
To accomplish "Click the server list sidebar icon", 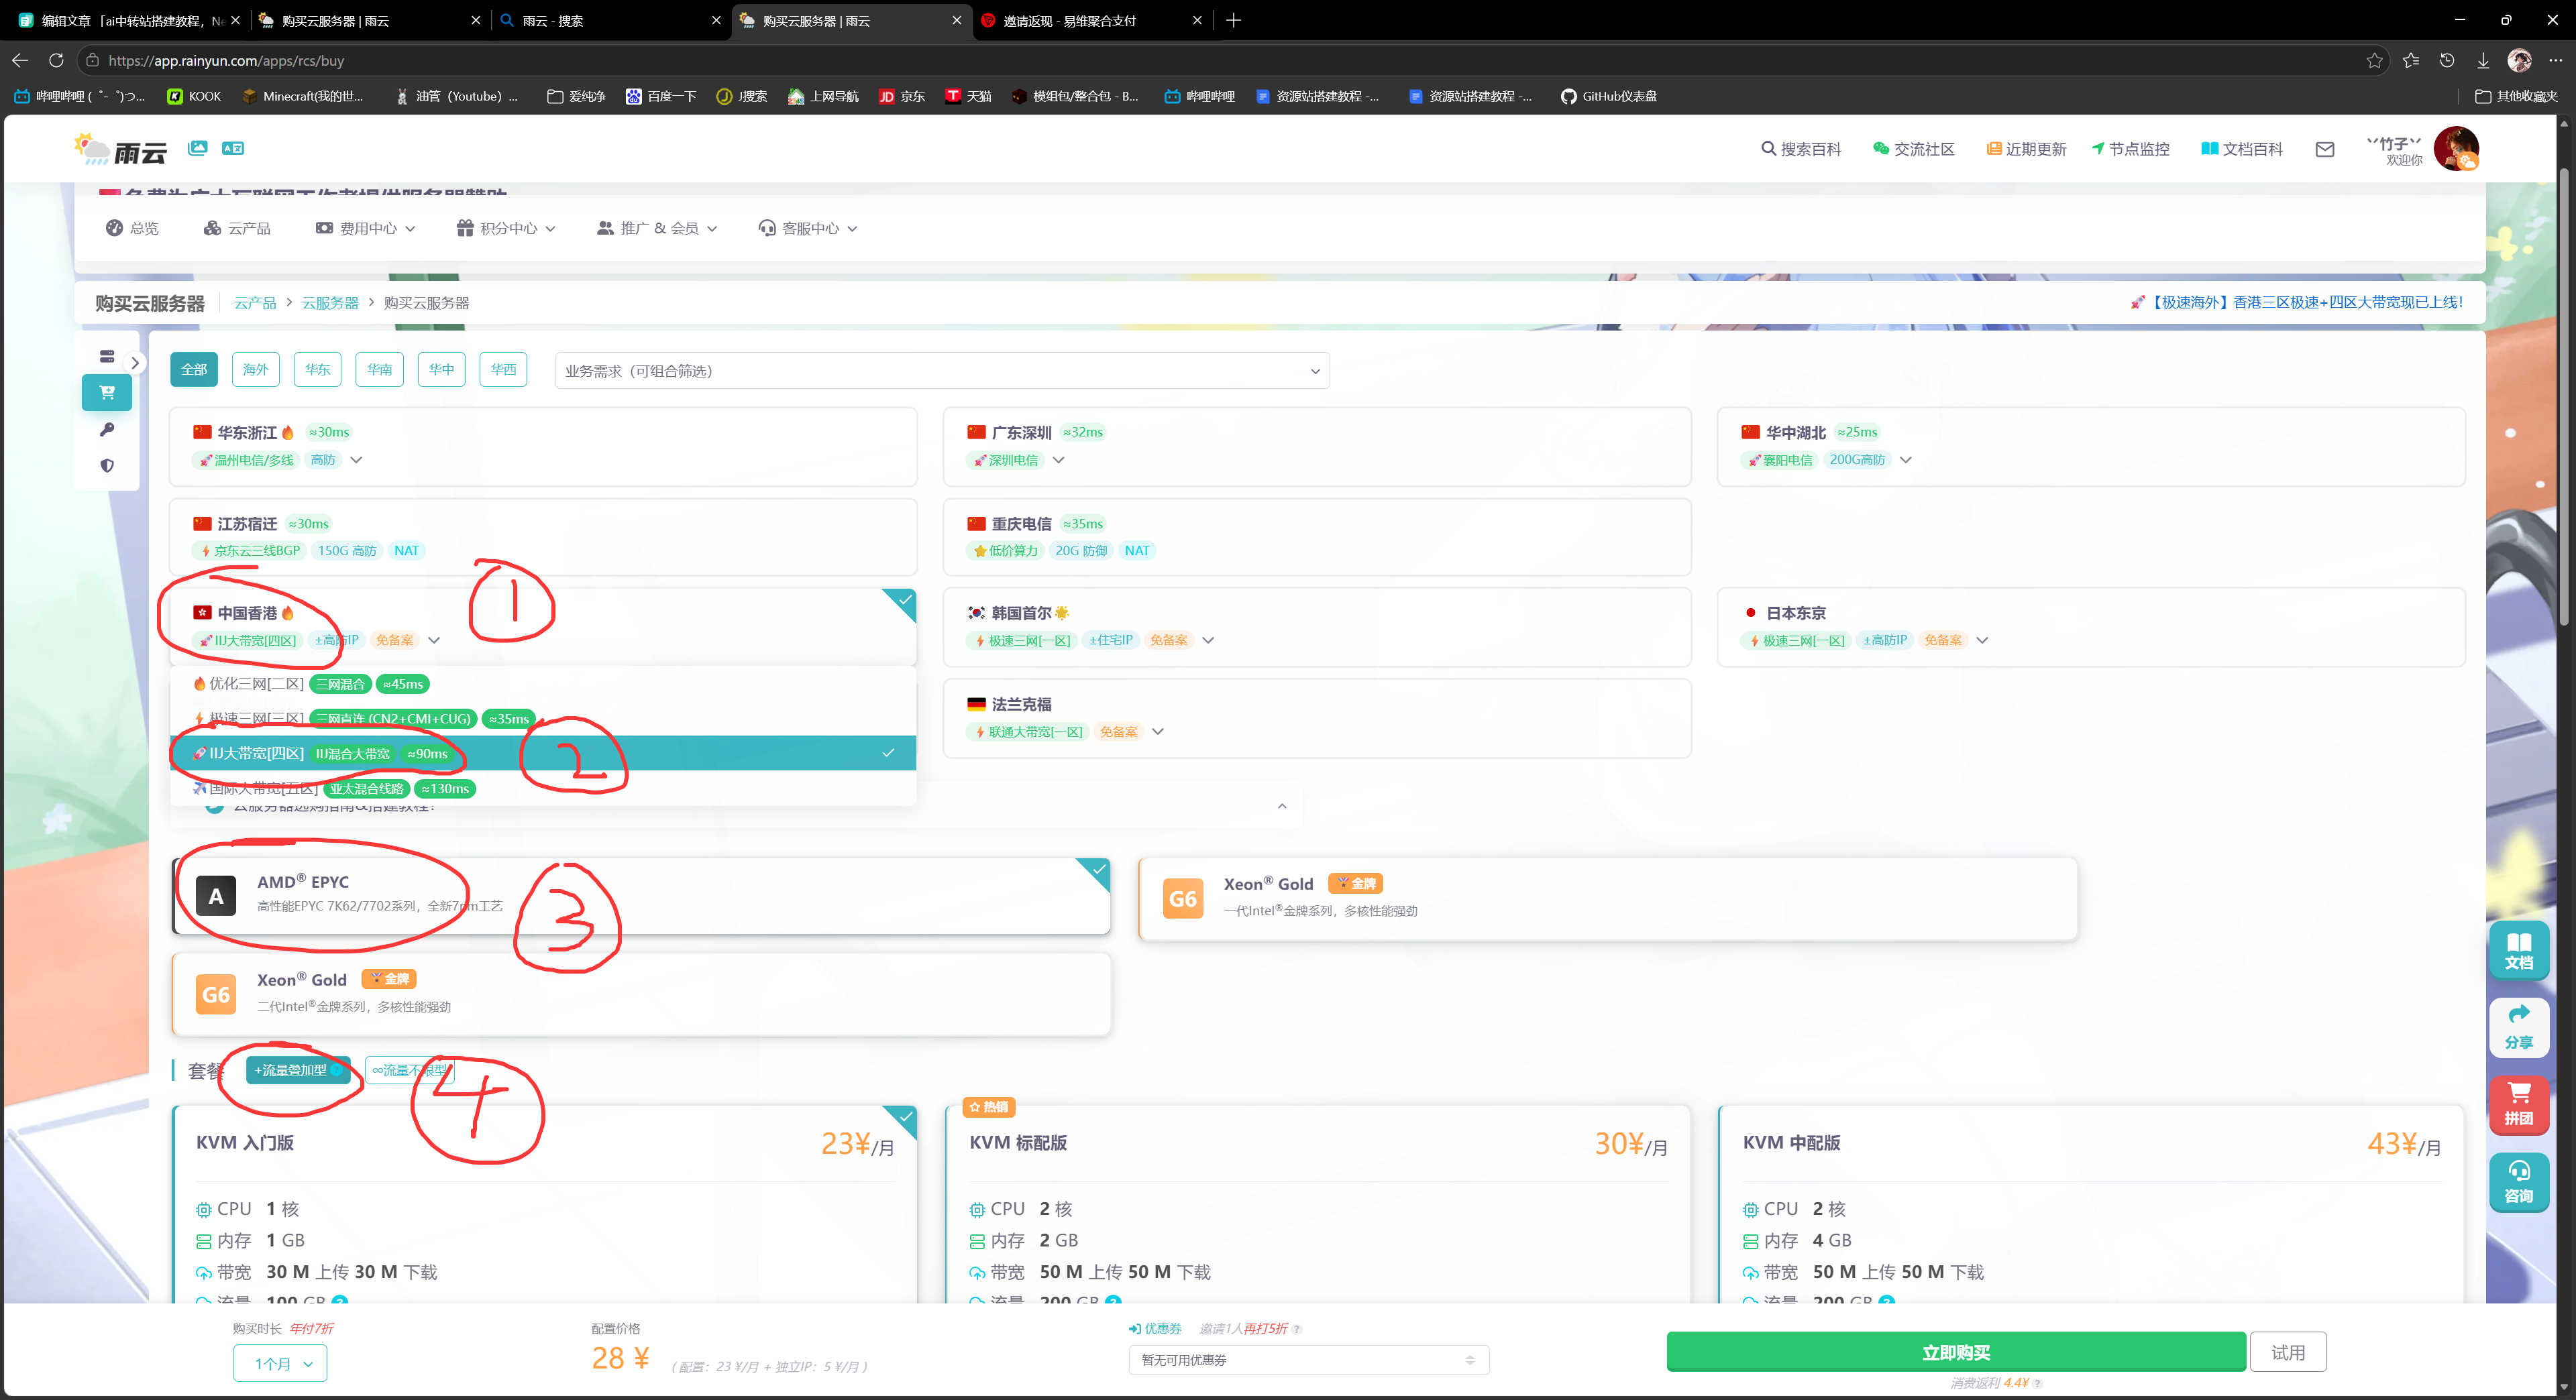I will pyautogui.click(x=107, y=357).
